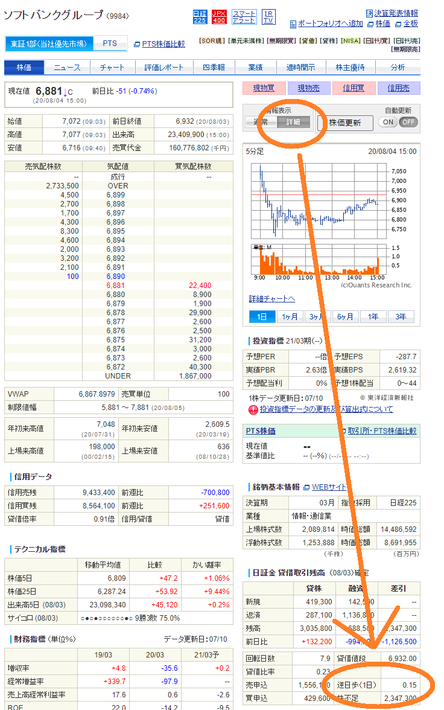This screenshot has width=444, height=710.
Task: Click 出来高 value 23,409,900
Action: pyautogui.click(x=186, y=135)
